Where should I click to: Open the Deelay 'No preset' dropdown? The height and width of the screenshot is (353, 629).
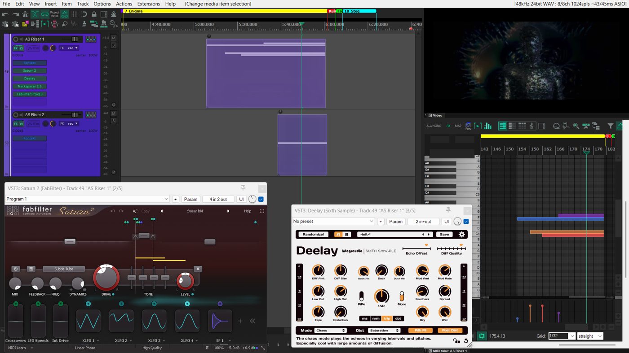click(x=333, y=222)
